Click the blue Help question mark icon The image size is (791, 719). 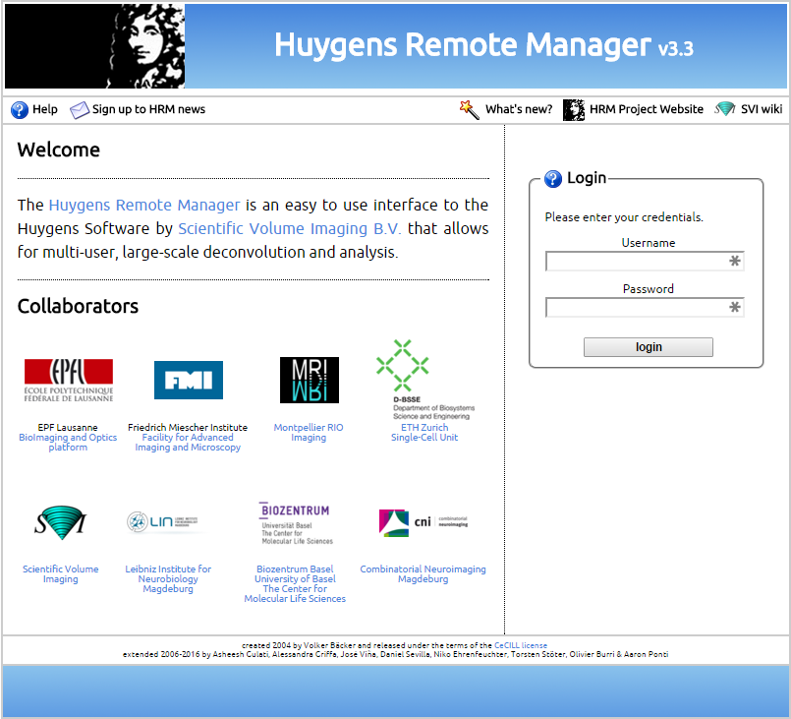point(20,109)
